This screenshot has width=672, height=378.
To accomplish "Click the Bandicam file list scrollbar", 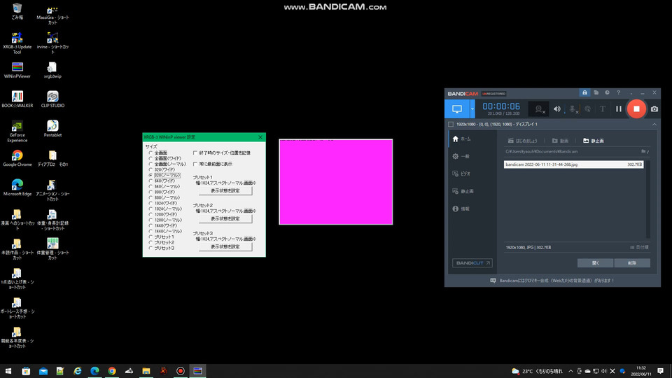I will coord(647,199).
